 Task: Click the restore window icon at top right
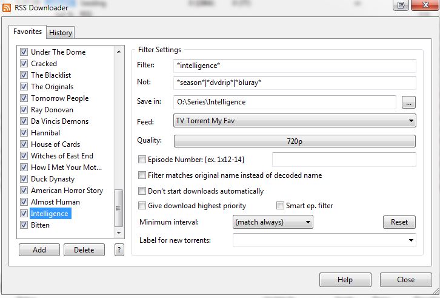pyautogui.click(x=401, y=5)
